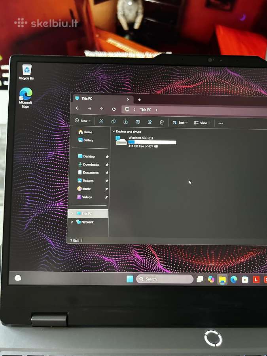Open the New dropdown menu
The height and width of the screenshot is (356, 267).
click(82, 121)
